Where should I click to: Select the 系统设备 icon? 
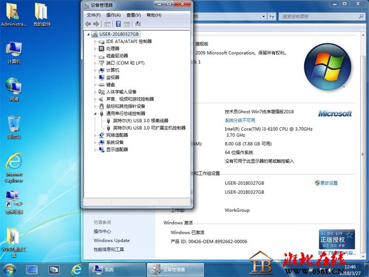coord(101,142)
